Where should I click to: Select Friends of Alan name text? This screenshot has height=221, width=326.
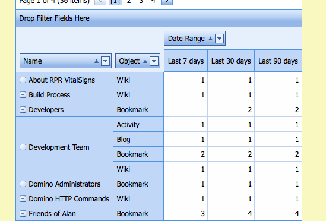click(x=52, y=214)
